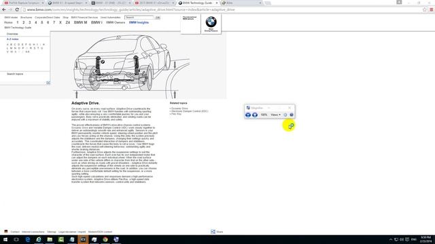
Task: Click the browser forward arrow
Action: (x=10, y=9)
